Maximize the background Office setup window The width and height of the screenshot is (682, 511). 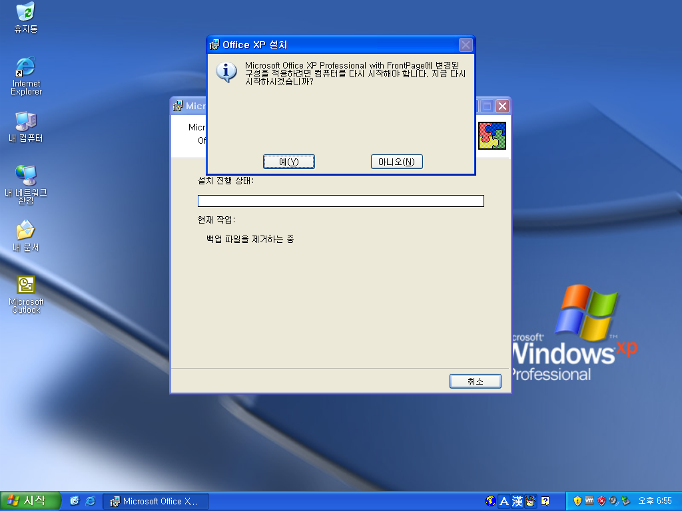tap(487, 106)
